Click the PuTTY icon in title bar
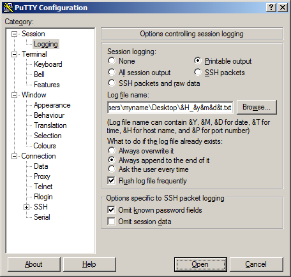This screenshot has height=277, width=291. click(8, 8)
